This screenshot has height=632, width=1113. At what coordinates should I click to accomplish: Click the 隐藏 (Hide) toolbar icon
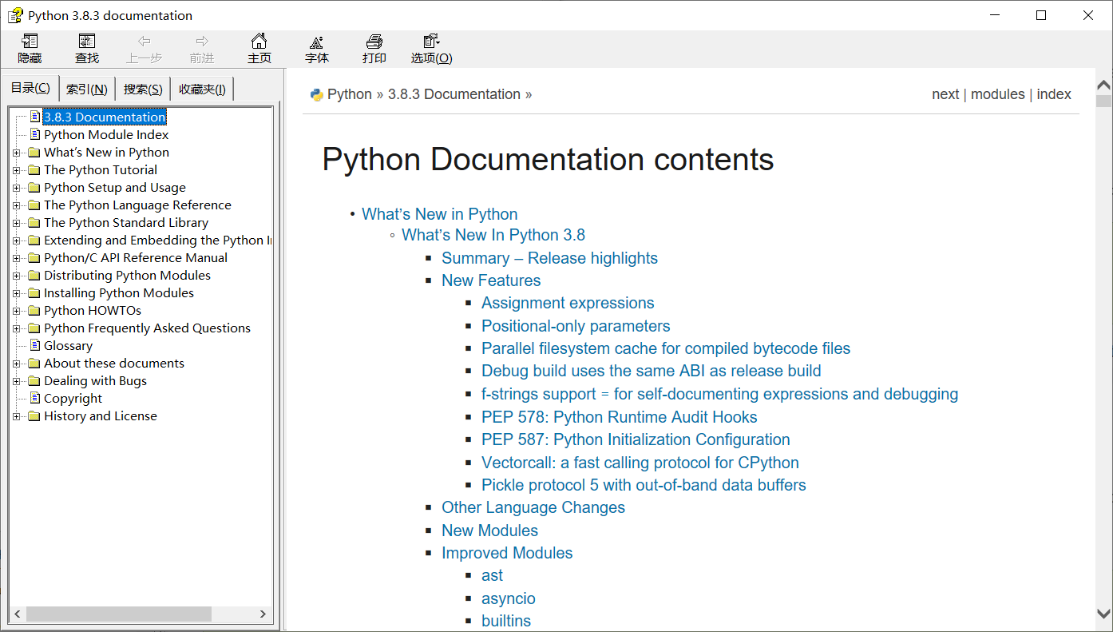(30, 48)
